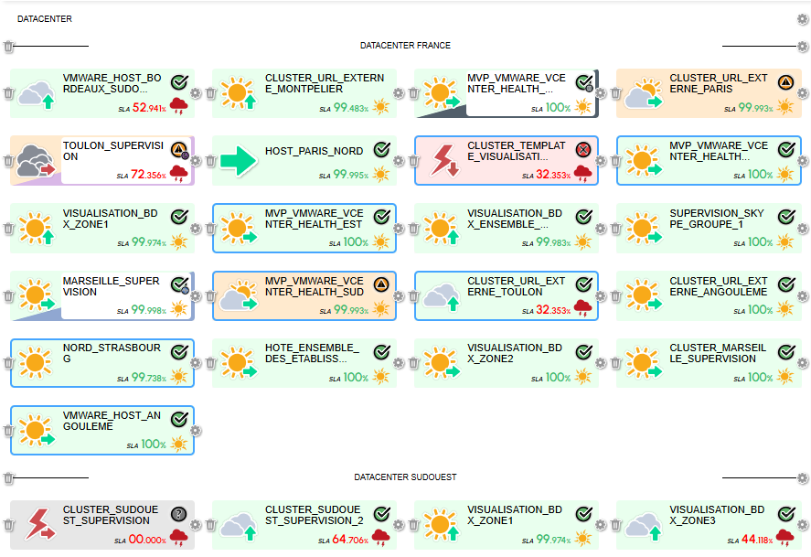The width and height of the screenshot is (811, 557).
Task: Delete the VMWARE_HOST_BORDEAUX widget with its trash icon
Action: pos(8,93)
